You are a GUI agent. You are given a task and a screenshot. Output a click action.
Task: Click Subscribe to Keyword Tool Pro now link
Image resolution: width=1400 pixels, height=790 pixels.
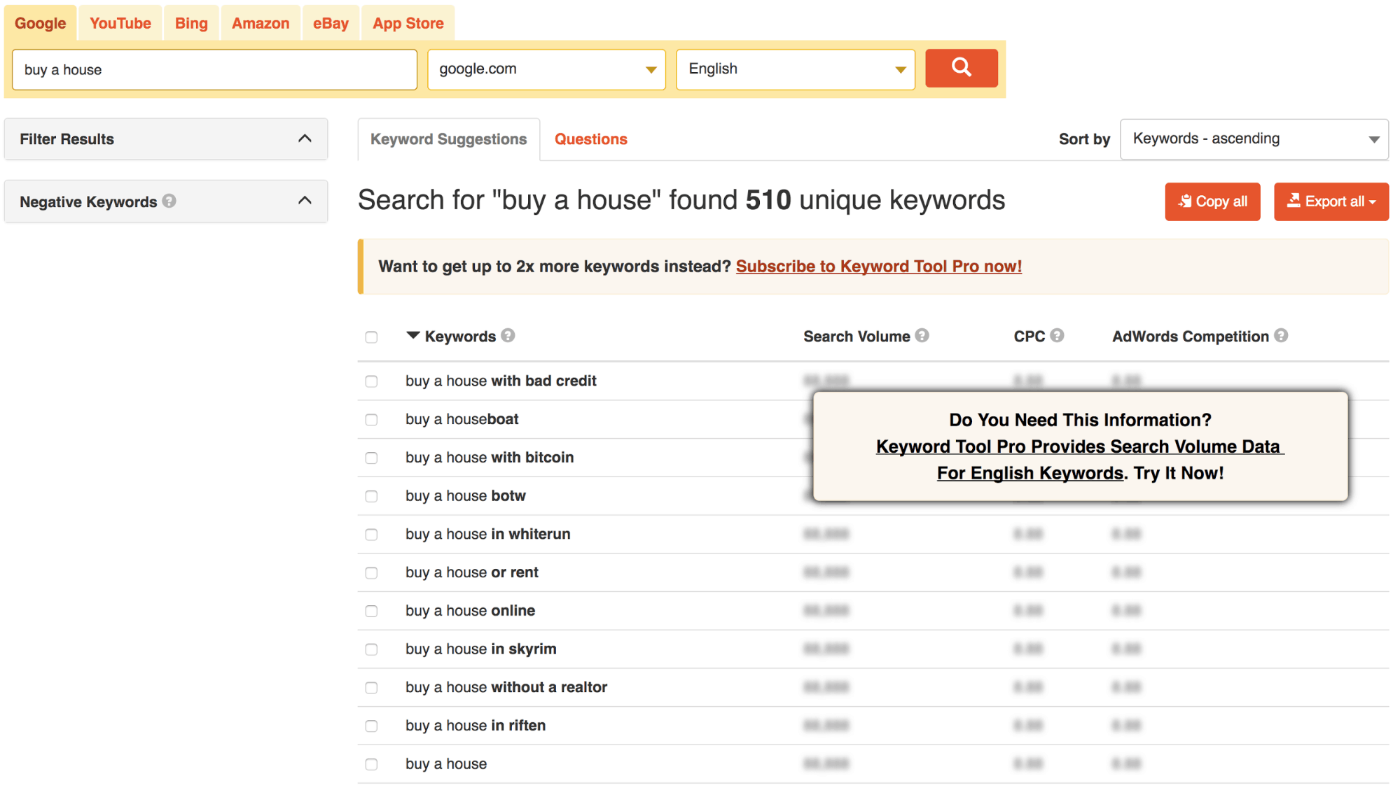878,267
